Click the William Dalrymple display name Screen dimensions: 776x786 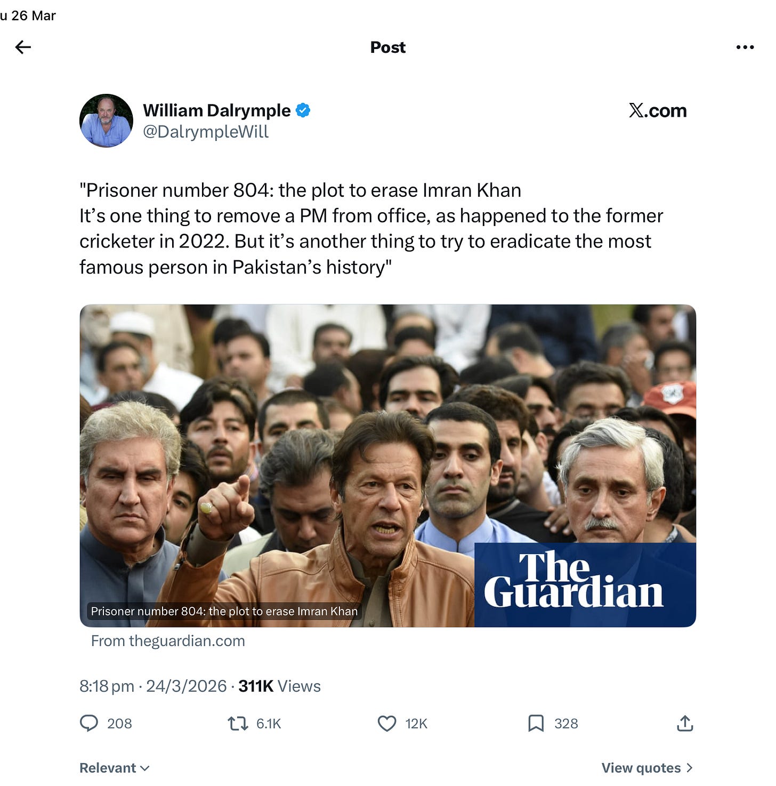click(217, 110)
